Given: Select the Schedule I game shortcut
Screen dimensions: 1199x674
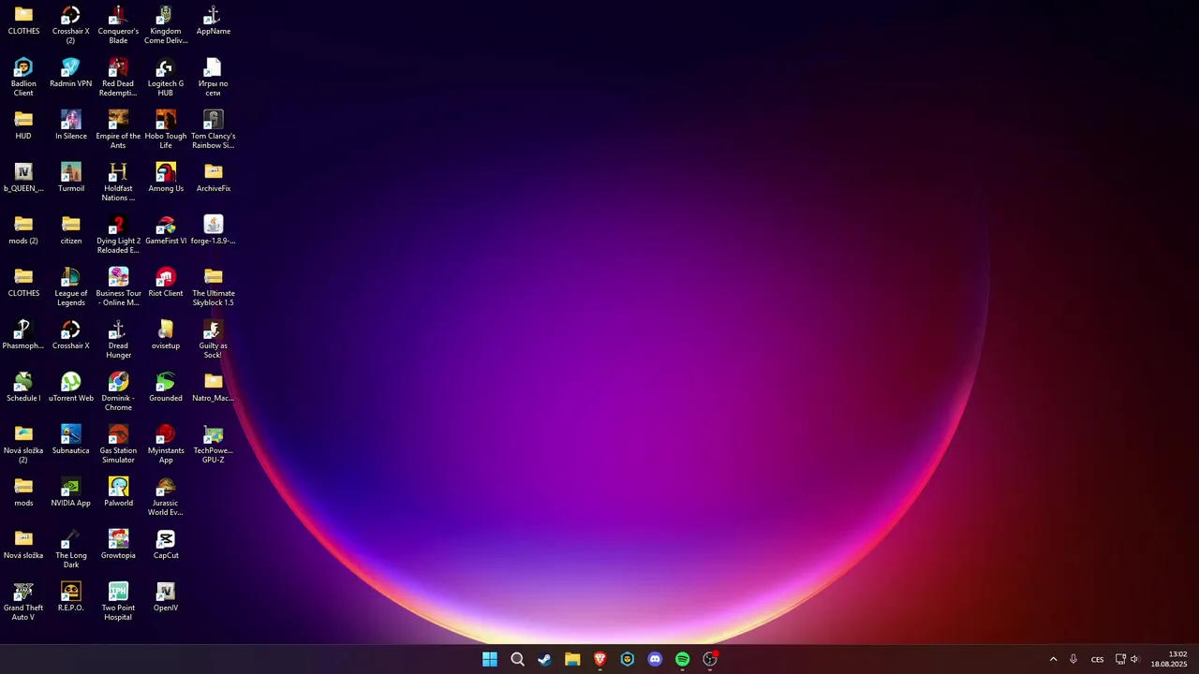Looking at the screenshot, I should (x=23, y=388).
